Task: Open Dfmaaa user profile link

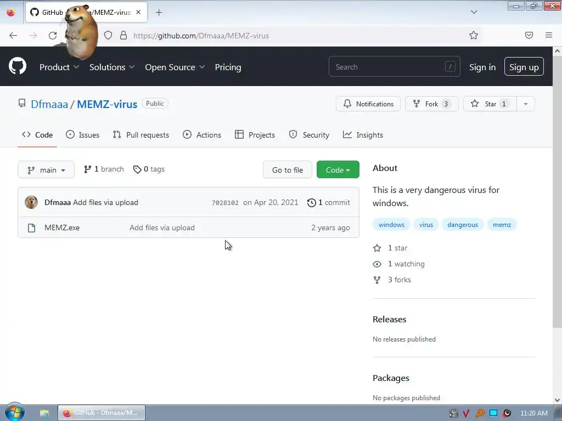Action: click(49, 104)
